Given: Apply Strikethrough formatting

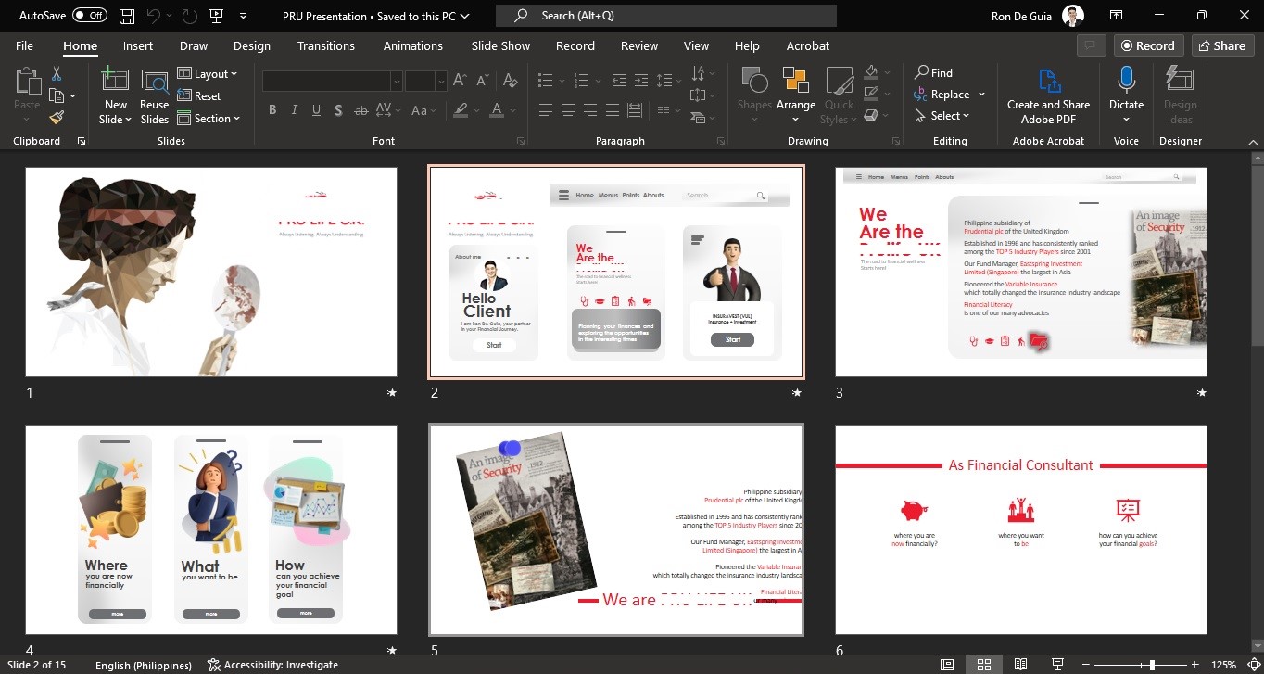Looking at the screenshot, I should [x=361, y=110].
